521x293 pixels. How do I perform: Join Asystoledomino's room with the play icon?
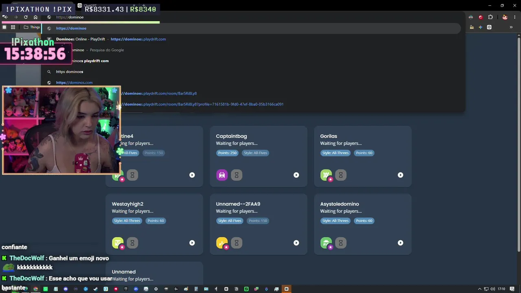(x=401, y=243)
